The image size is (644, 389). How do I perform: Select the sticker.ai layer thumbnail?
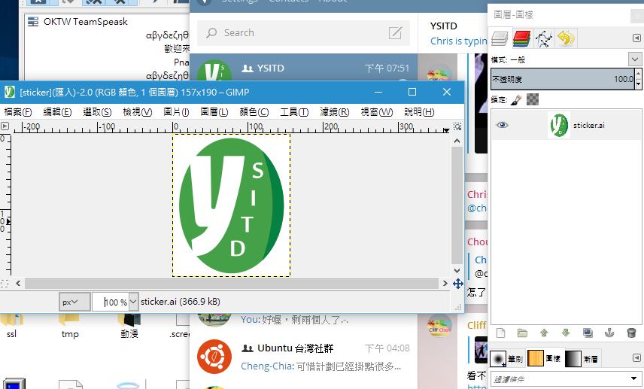pos(558,125)
